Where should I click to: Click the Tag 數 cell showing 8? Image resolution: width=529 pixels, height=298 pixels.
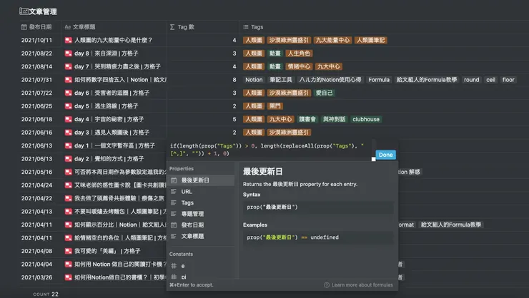point(203,80)
